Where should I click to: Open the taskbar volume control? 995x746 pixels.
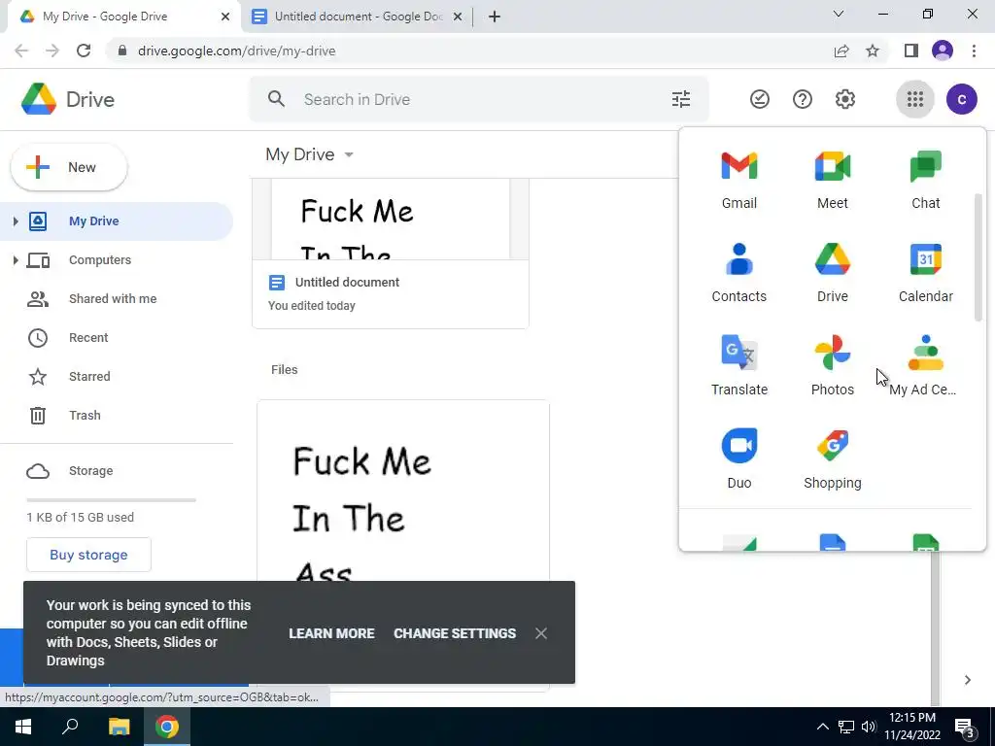pyautogui.click(x=869, y=727)
